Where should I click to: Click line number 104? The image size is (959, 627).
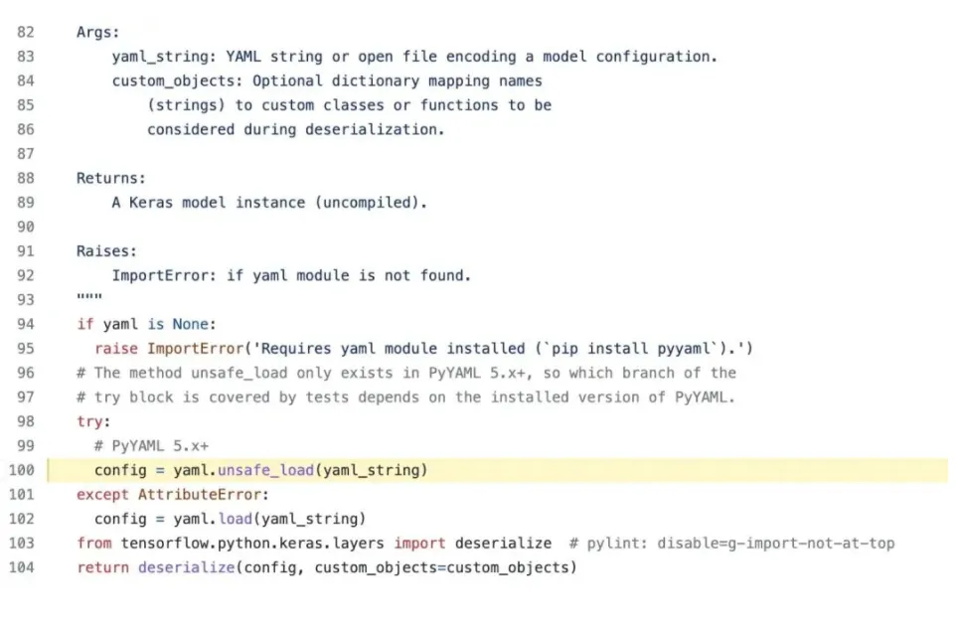click(21, 567)
